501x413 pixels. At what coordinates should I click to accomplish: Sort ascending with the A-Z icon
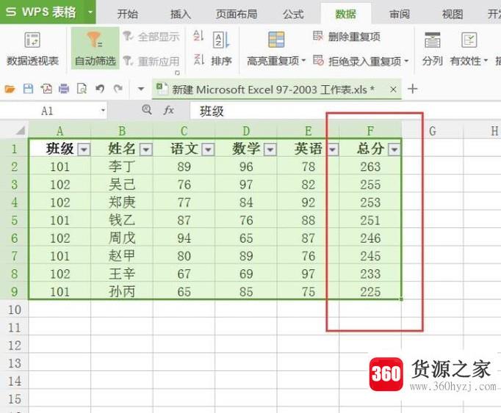[198, 36]
